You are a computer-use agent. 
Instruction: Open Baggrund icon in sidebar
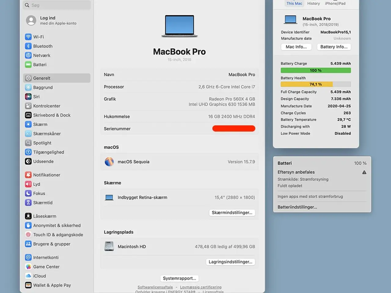(x=28, y=87)
